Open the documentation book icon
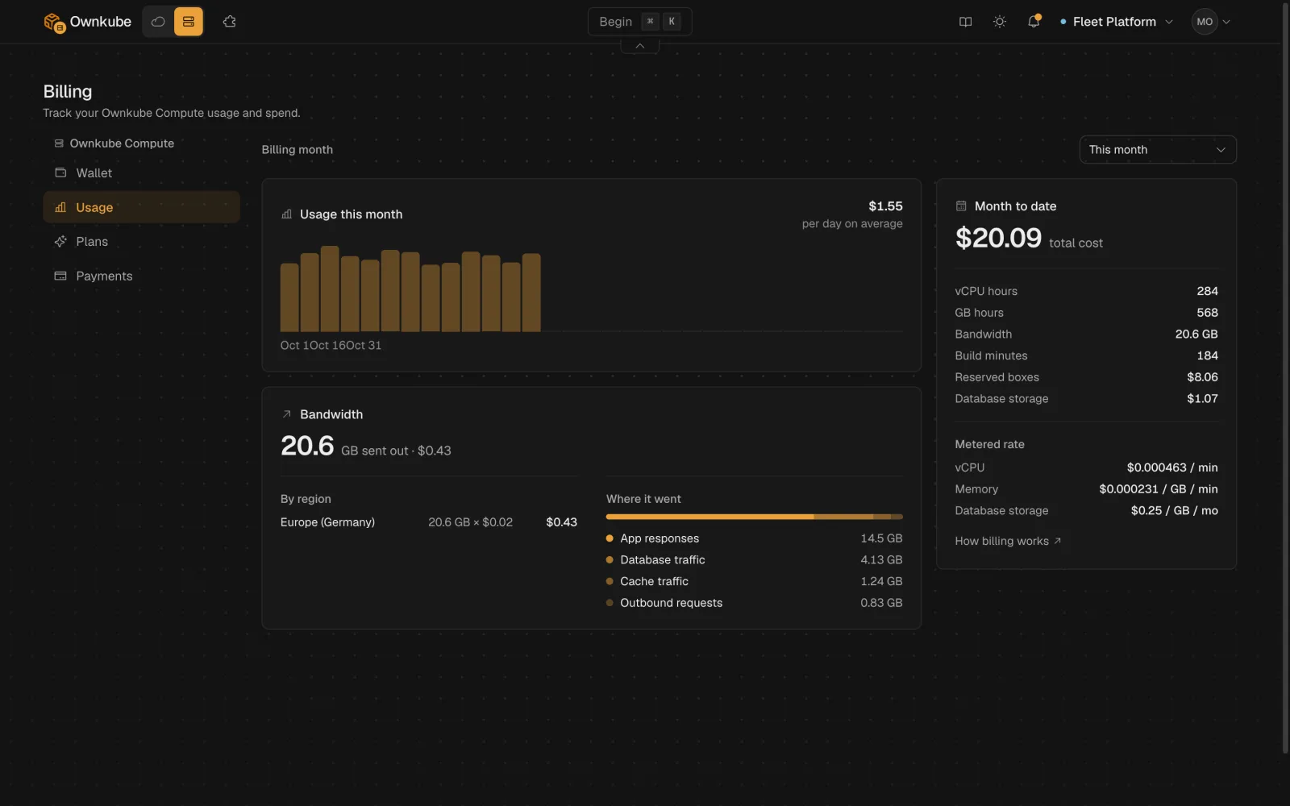Viewport: 1290px width, 806px height. point(965,22)
